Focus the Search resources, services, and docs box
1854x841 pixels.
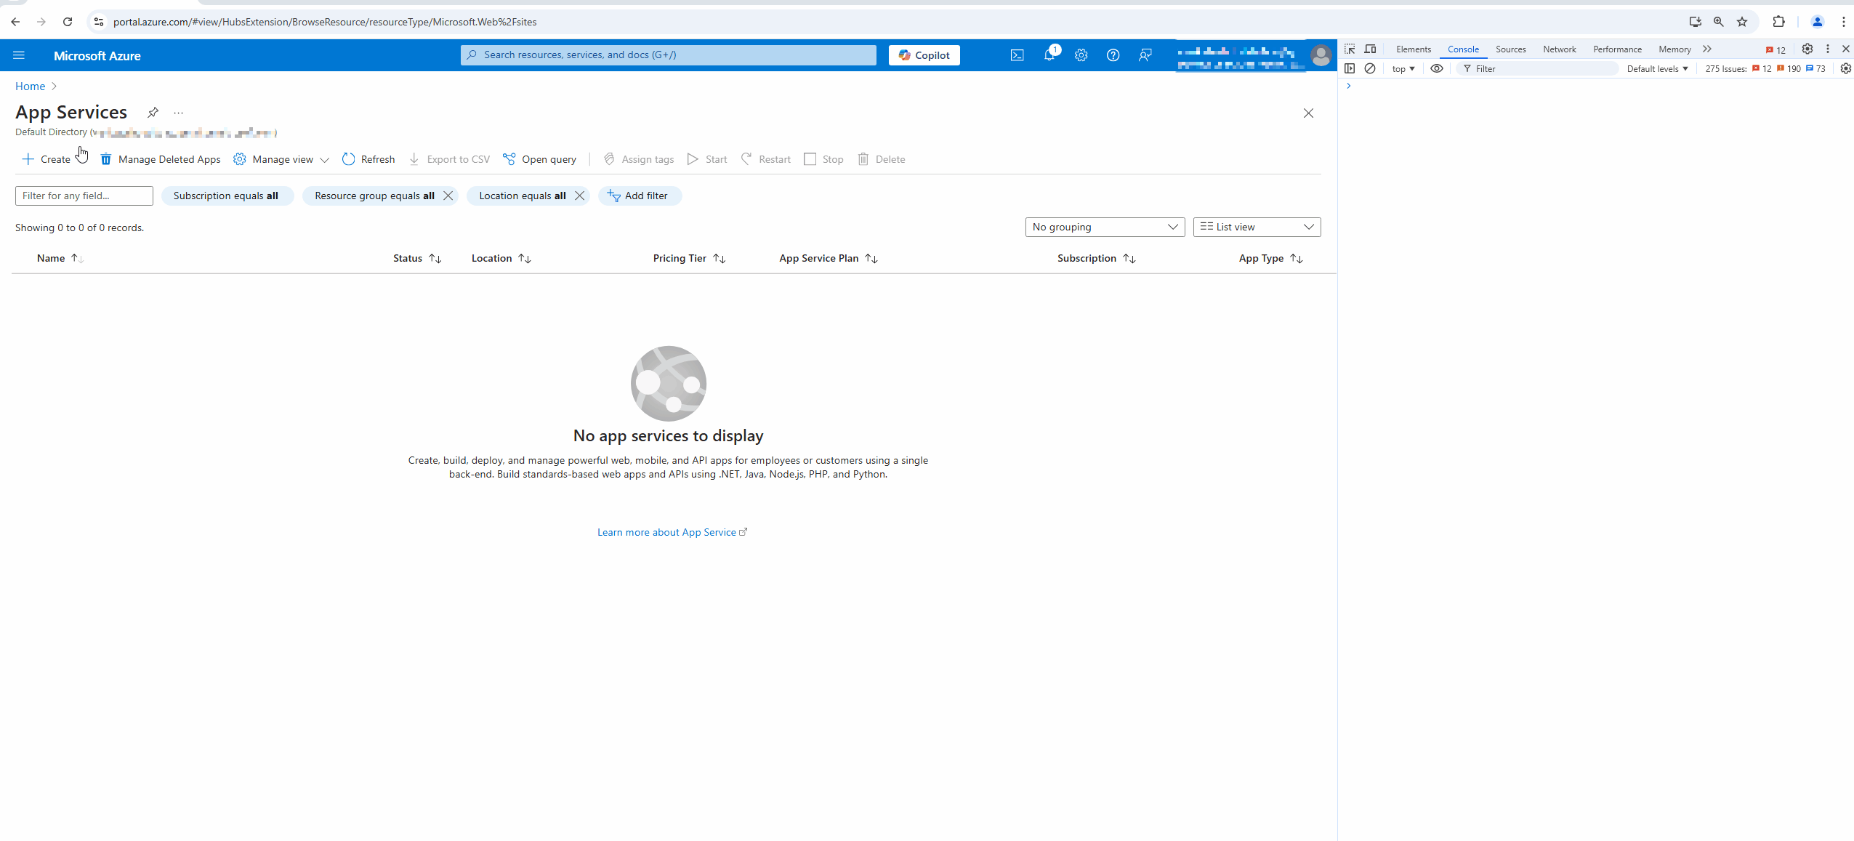pos(669,55)
